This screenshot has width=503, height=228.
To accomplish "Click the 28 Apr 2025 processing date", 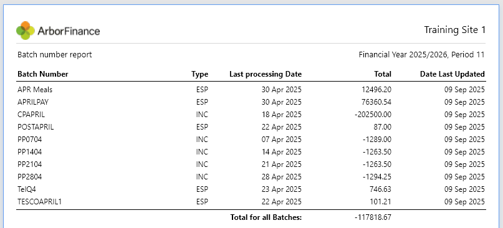I will [x=282, y=177].
